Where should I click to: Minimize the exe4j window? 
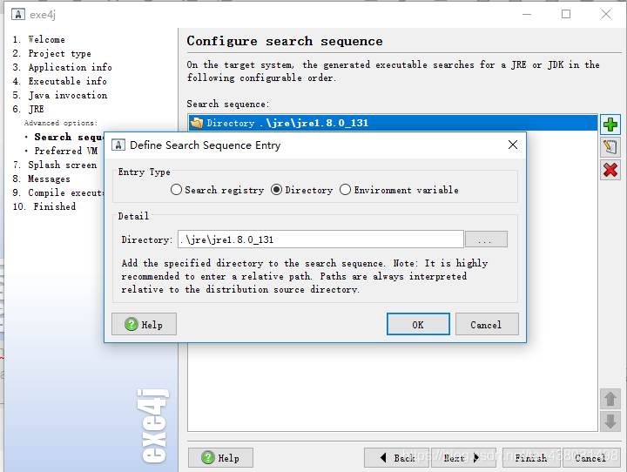point(527,15)
